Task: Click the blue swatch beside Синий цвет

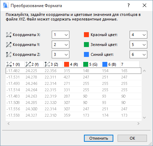Action: point(86,54)
